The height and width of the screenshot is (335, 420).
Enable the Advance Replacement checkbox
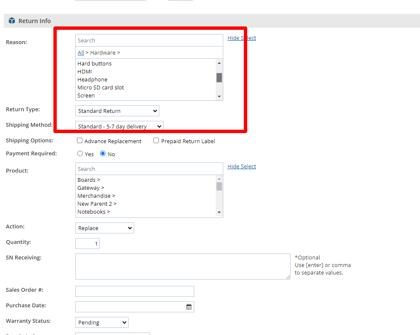80,141
